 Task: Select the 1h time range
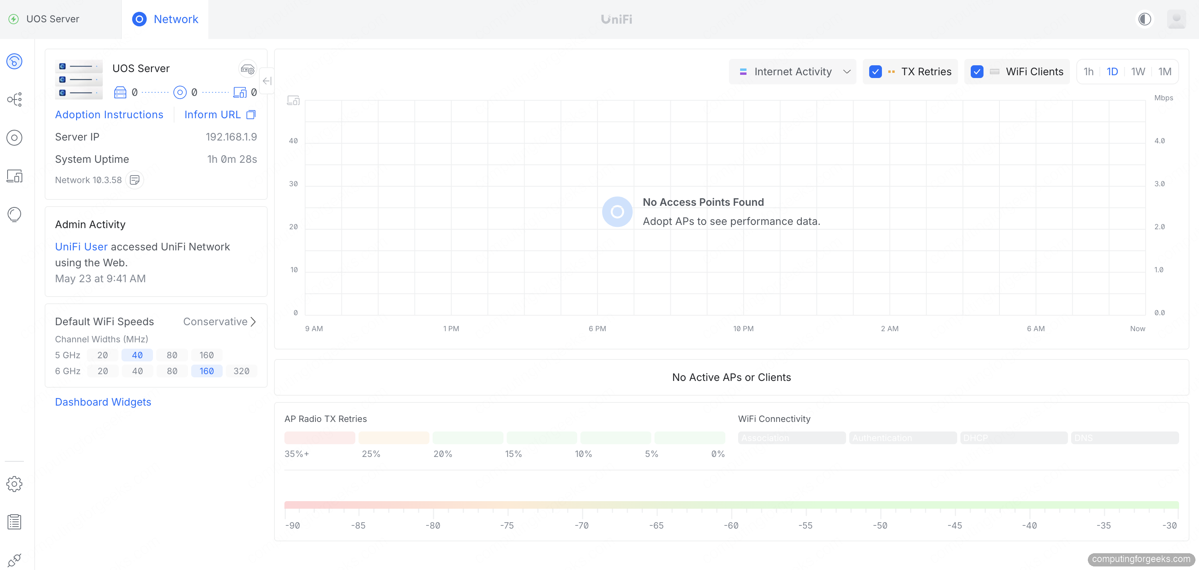pyautogui.click(x=1088, y=72)
